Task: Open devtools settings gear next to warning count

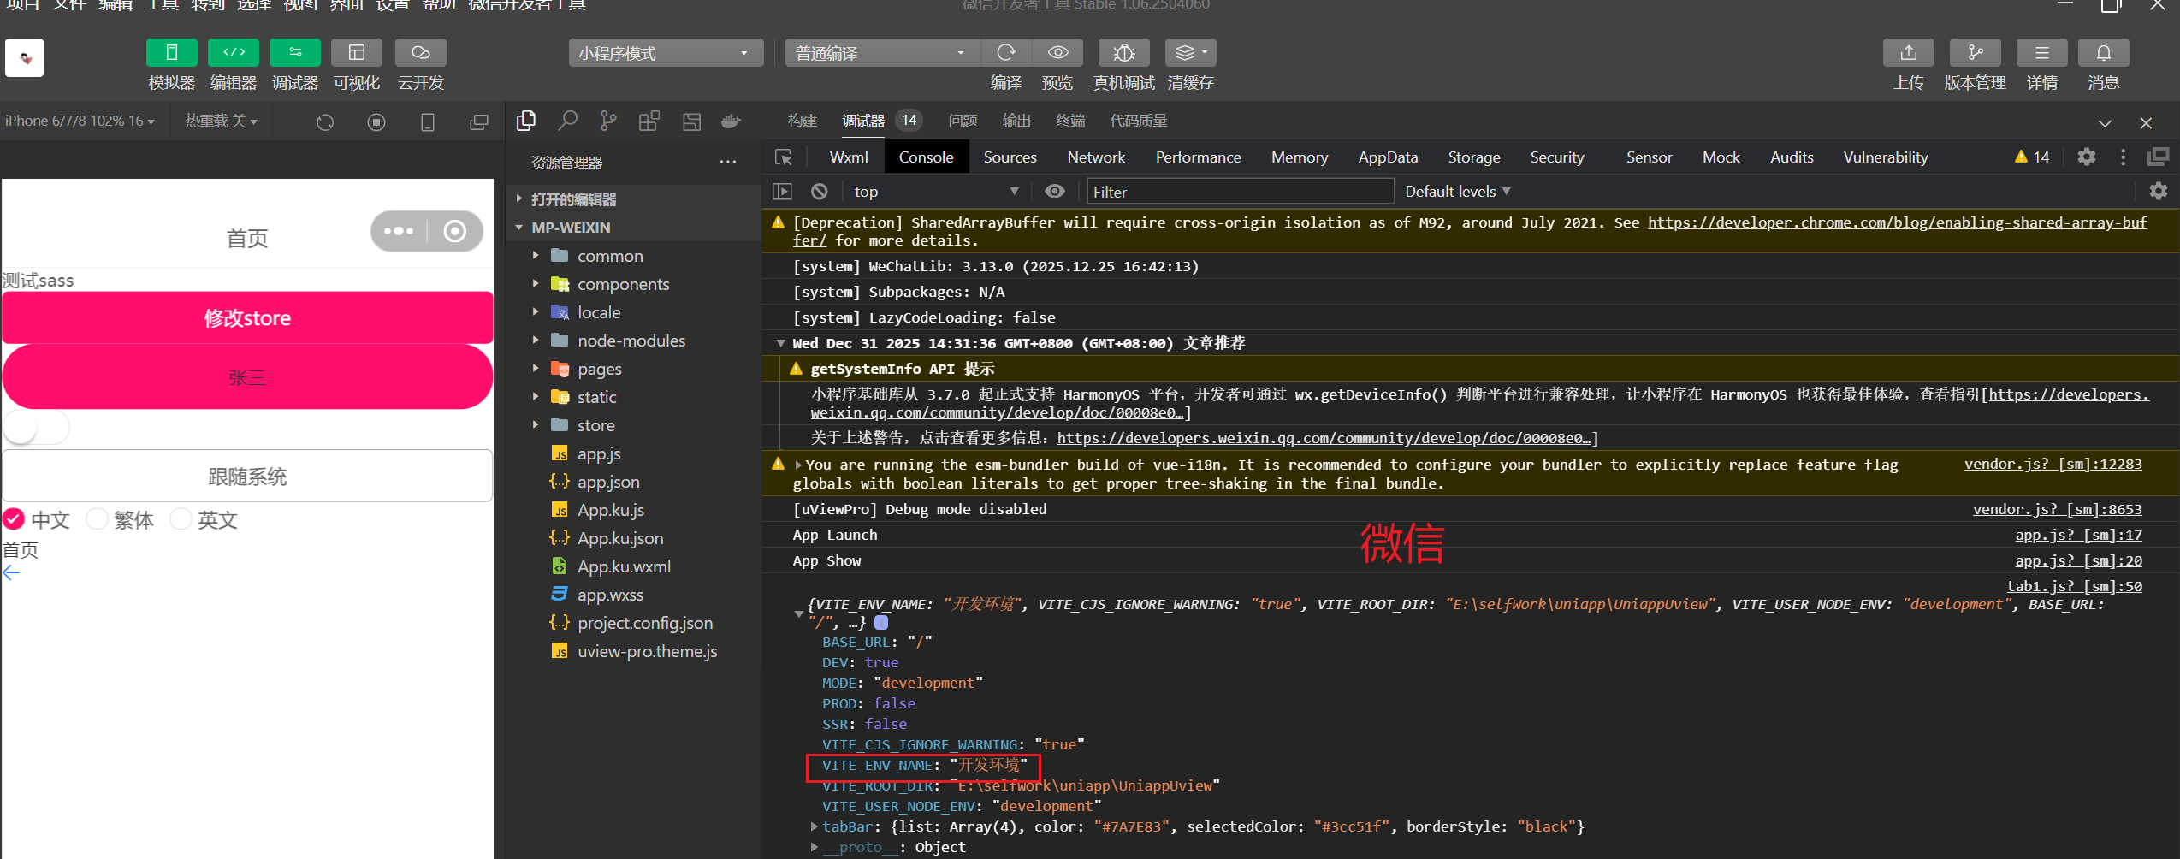Action: (2087, 157)
